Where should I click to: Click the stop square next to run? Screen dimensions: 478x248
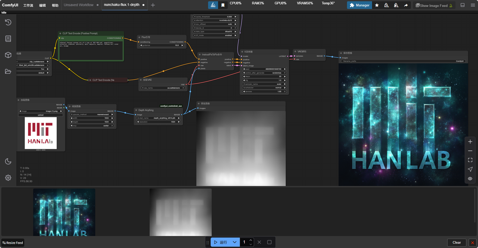(269, 242)
